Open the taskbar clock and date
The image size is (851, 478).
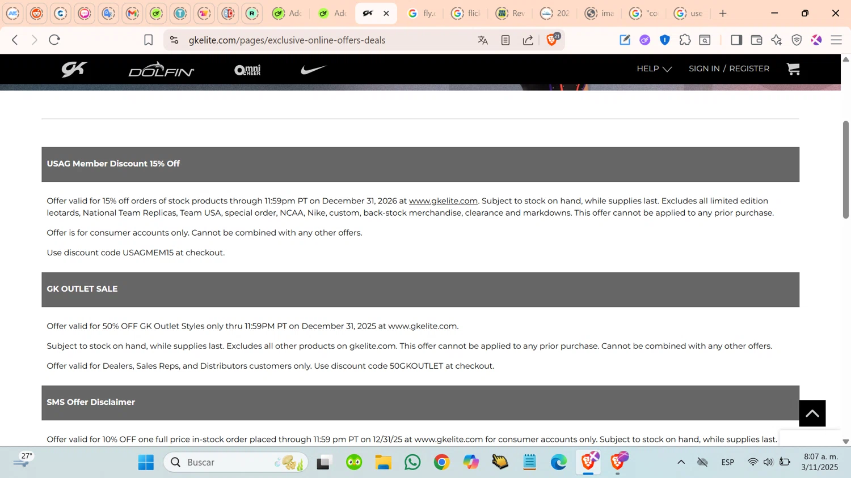[x=820, y=462]
